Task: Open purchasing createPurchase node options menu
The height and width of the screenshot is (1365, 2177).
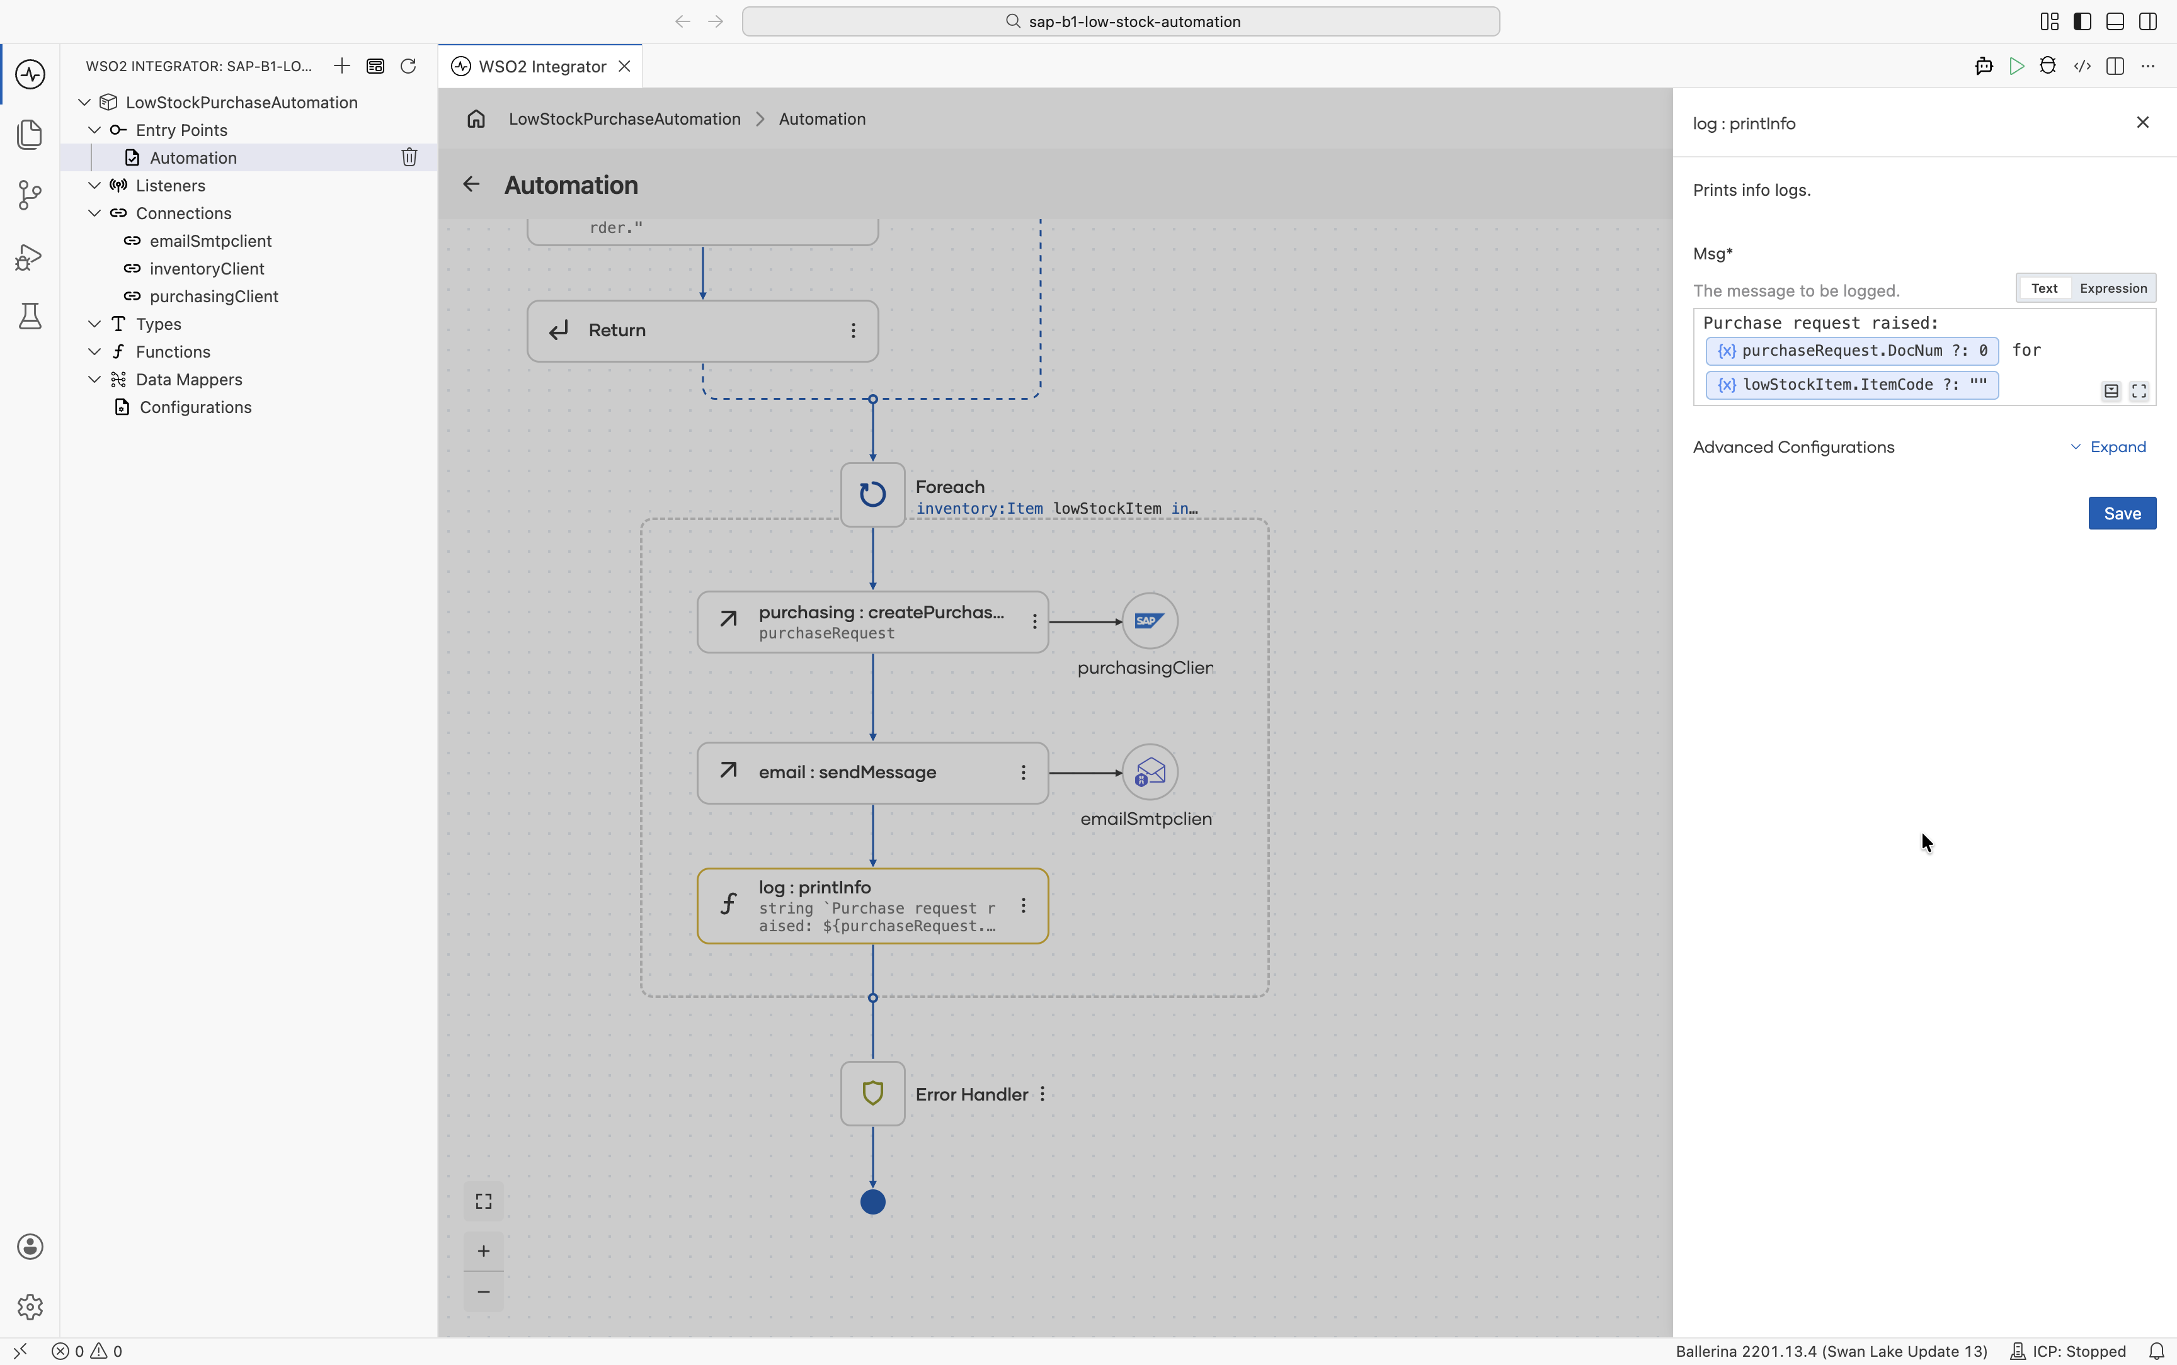Action: [x=1035, y=621]
